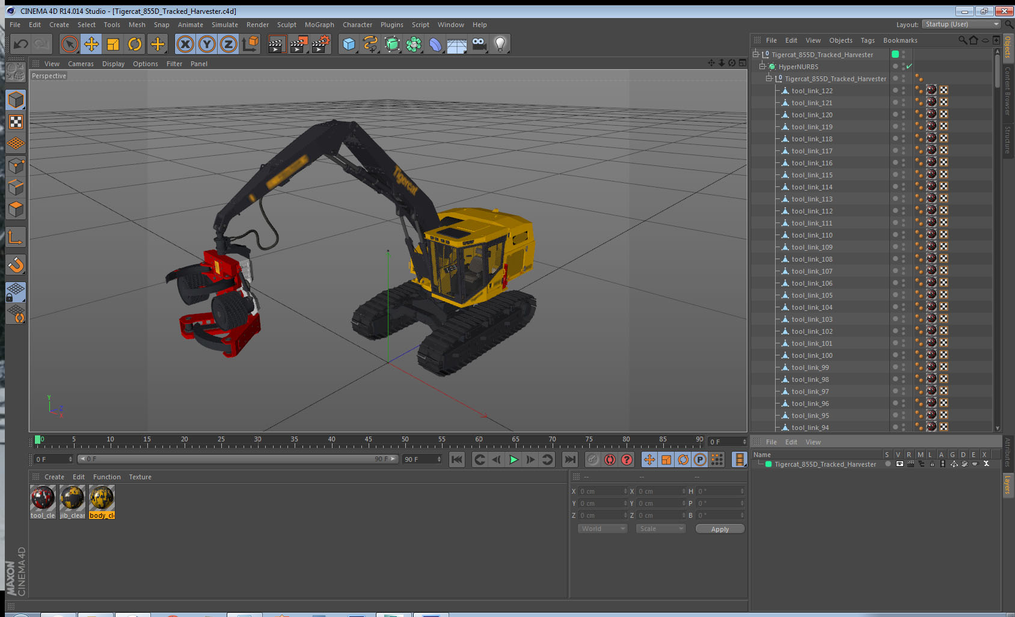The width and height of the screenshot is (1015, 617).
Task: Click frame 45 on the timeline ruler
Action: (x=368, y=441)
